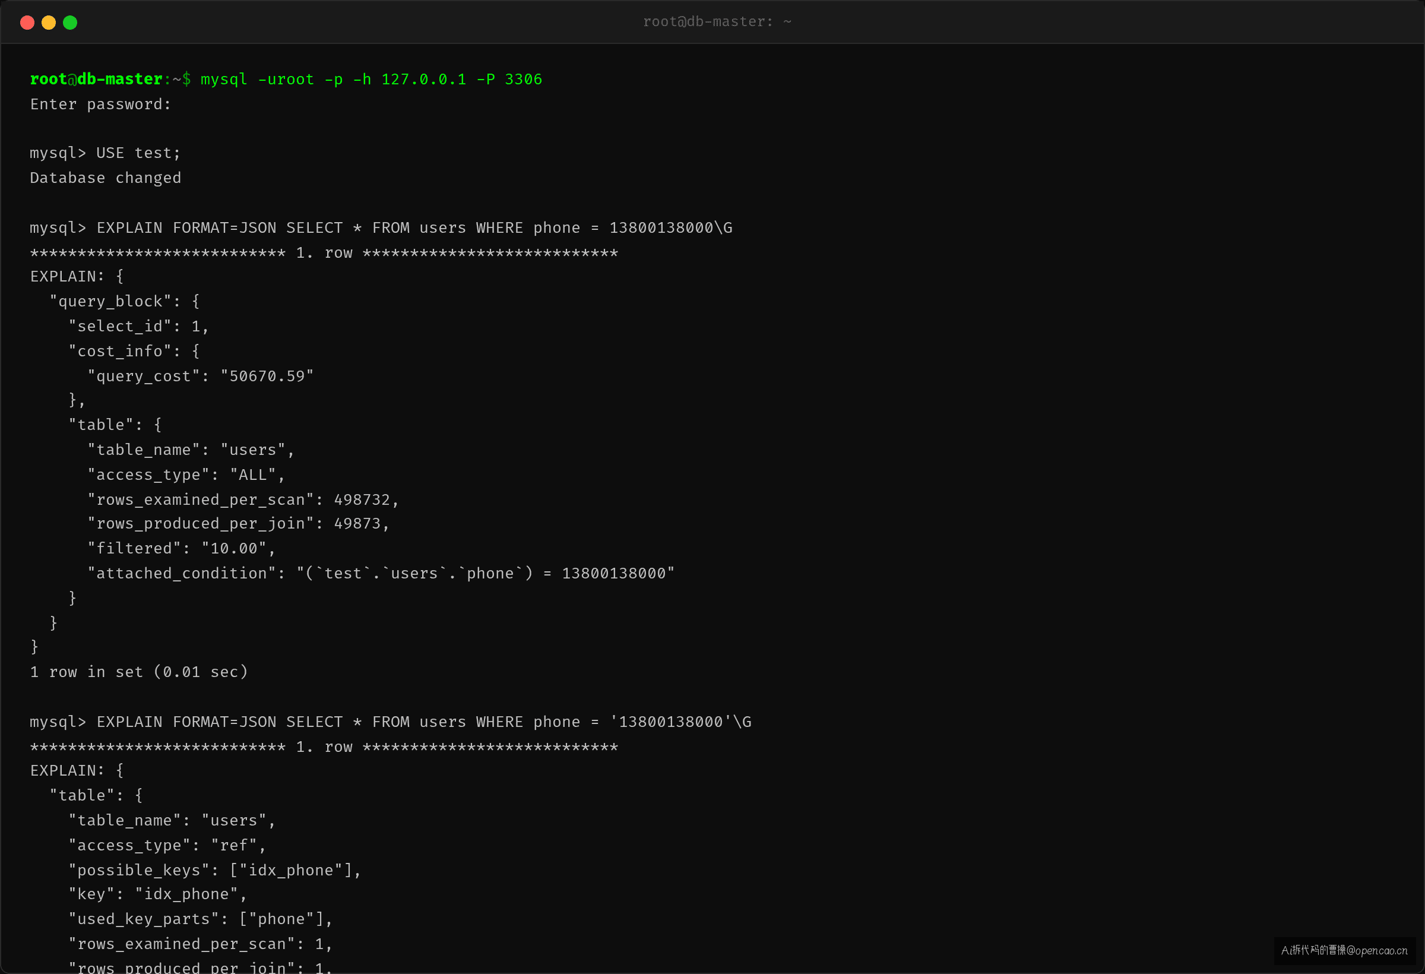Click the "access_type": "ref" line
1425x974 pixels.
pyautogui.click(x=167, y=846)
